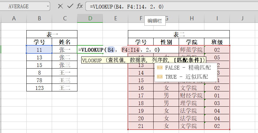
Task: Click the 财经学院 cell in row 17
Action: click(x=192, y=95)
